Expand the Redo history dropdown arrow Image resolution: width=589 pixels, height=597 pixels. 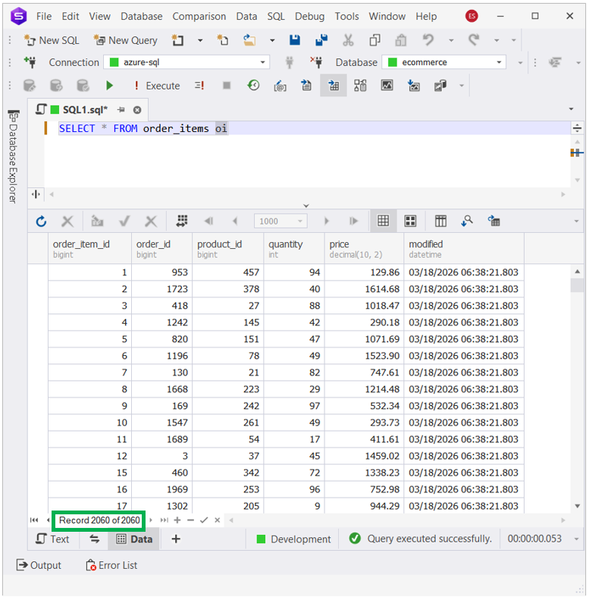497,40
